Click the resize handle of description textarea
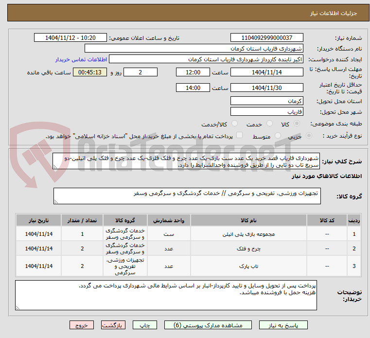370x338 pixels. pyautogui.click(x=55, y=167)
